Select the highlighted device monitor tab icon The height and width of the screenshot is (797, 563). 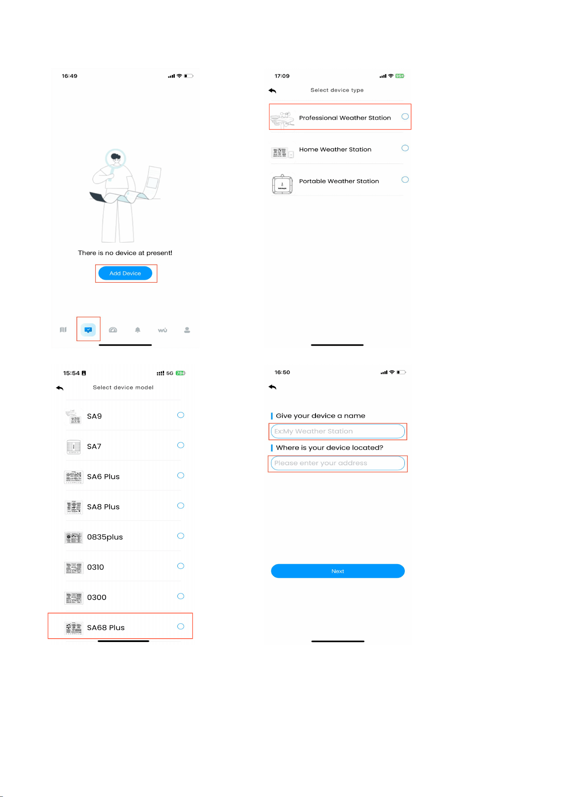tap(88, 330)
